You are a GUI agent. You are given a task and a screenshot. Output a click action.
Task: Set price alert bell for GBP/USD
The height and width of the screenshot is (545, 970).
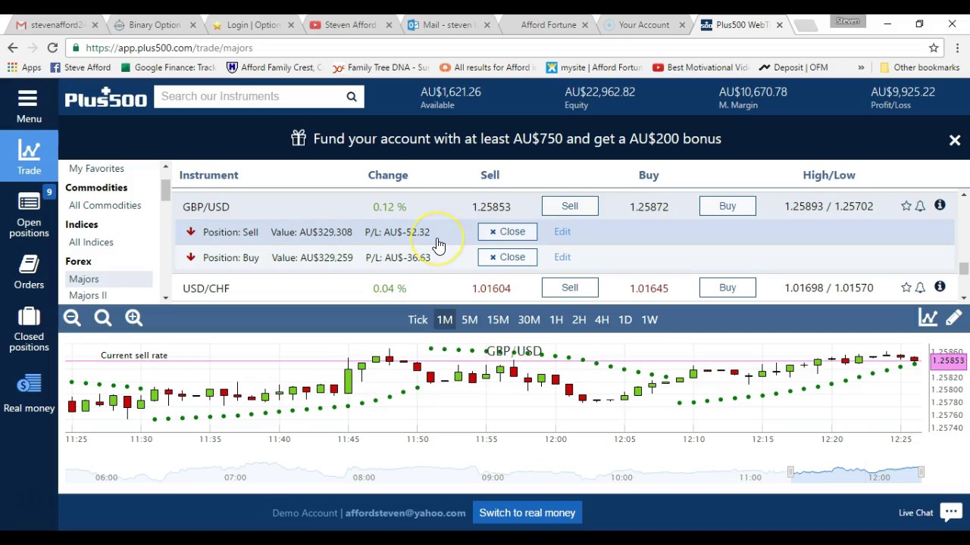pos(920,206)
